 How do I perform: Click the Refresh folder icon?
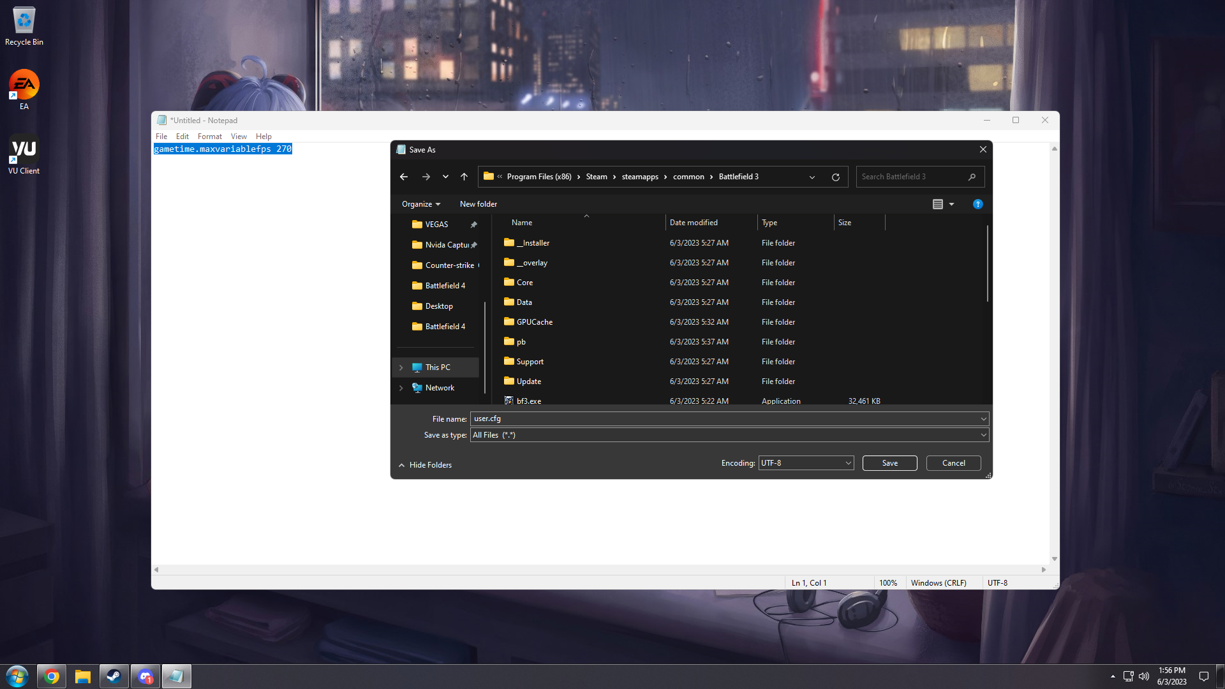[835, 177]
